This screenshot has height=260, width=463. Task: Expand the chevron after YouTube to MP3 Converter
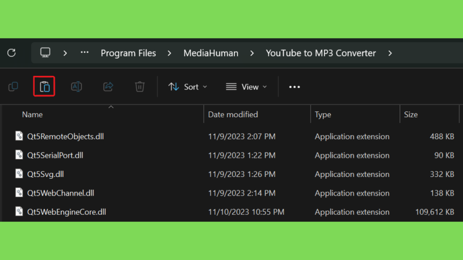coord(390,53)
